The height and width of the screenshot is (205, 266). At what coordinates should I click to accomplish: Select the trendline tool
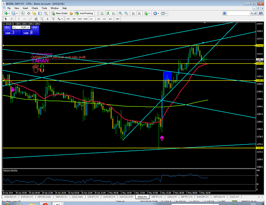tap(30, 19)
